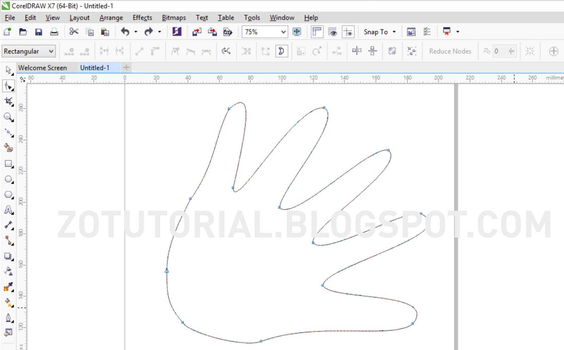Image resolution: width=564 pixels, height=350 pixels.
Task: Click the Export icon
Action: 212,32
